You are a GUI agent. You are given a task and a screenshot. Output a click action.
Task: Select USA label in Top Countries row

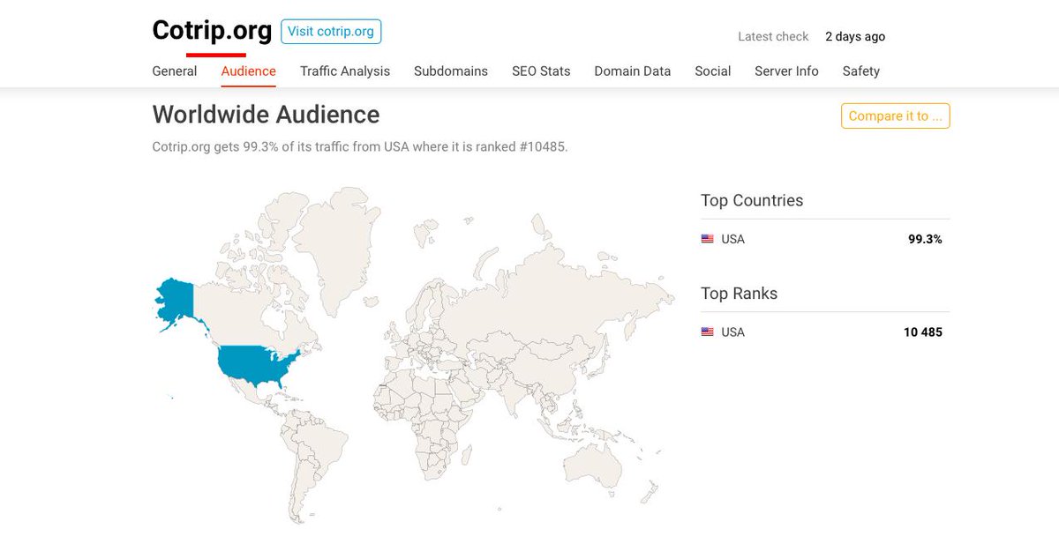(732, 239)
